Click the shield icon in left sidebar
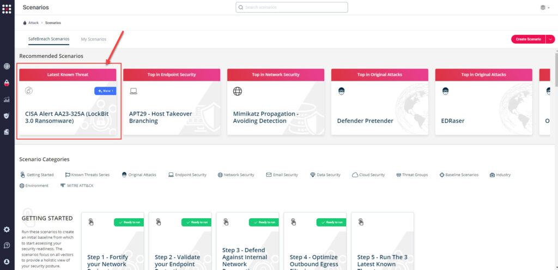This screenshot has height=270, width=558. (7, 116)
